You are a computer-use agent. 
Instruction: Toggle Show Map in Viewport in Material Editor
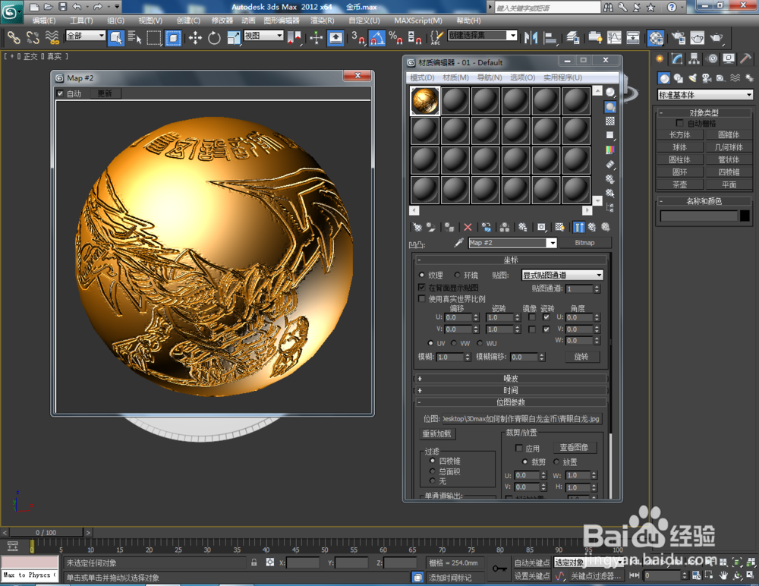coord(560,227)
